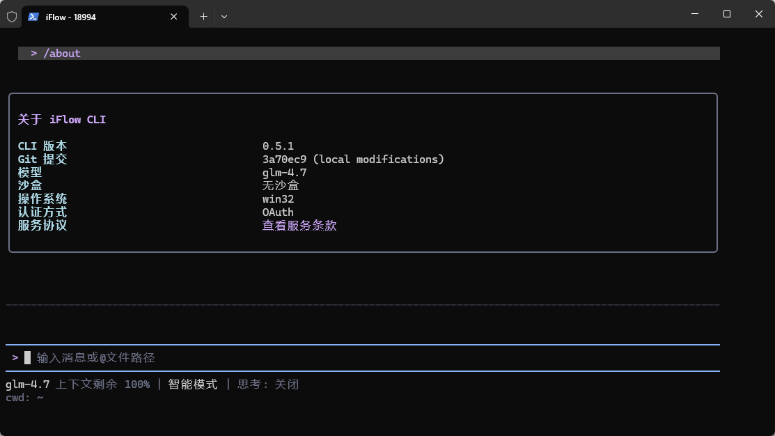
Task: Click the shield icon in the title bar
Action: 12,17
